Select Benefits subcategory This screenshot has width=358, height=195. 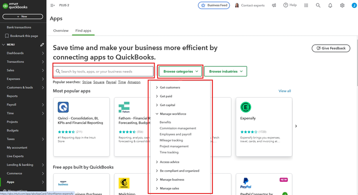click(x=165, y=123)
